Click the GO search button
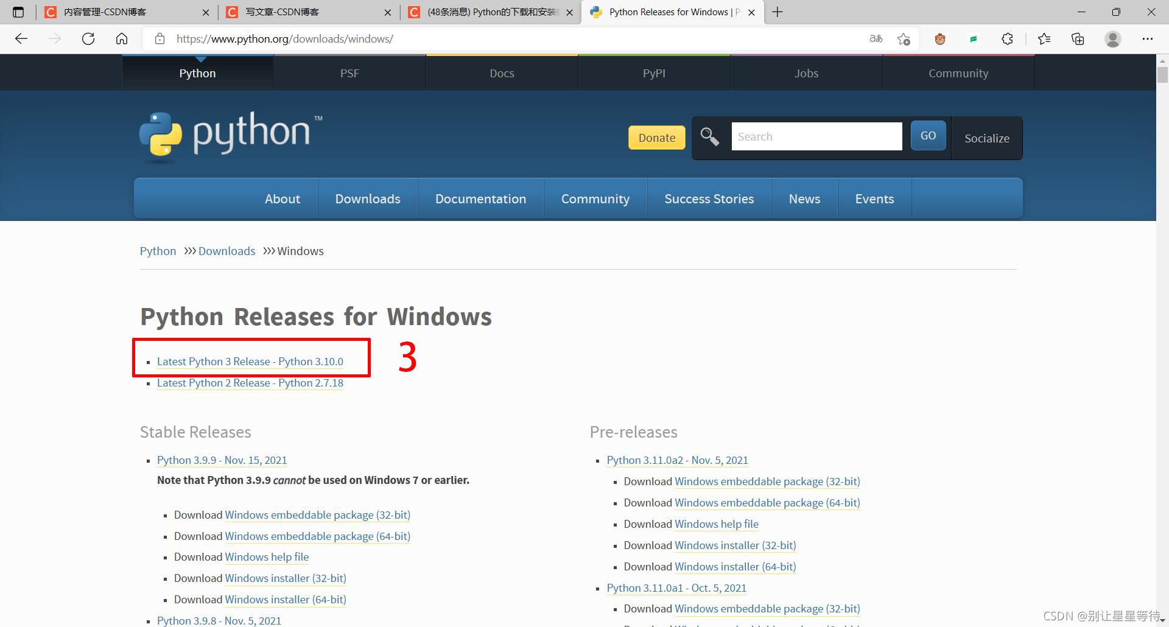This screenshot has width=1169, height=627. click(928, 135)
